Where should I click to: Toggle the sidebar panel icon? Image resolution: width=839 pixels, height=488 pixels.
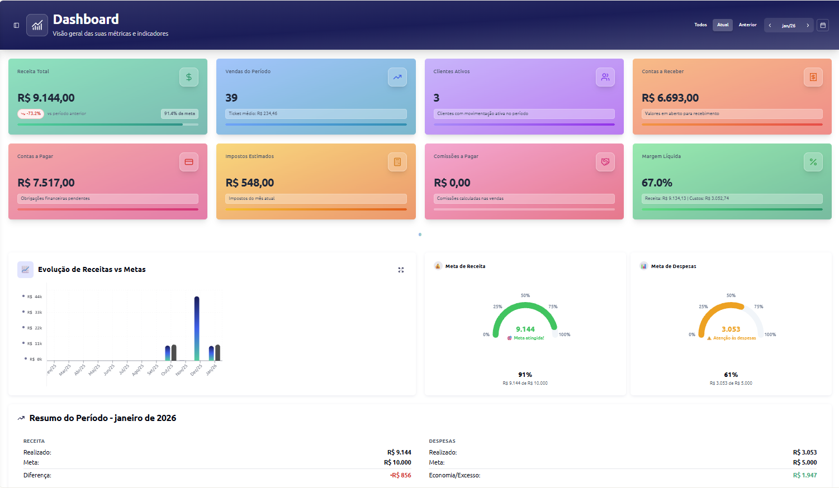coord(16,25)
